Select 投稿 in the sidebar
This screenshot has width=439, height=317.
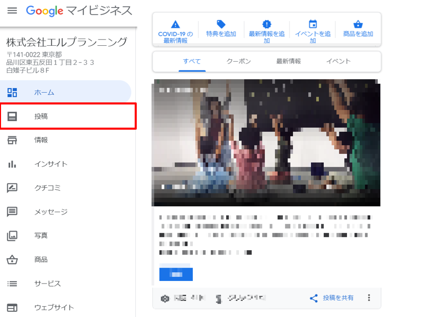pyautogui.click(x=68, y=116)
